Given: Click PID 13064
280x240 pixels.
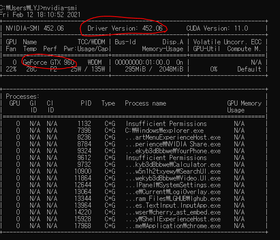Looking at the screenshot, I should coord(83,192).
